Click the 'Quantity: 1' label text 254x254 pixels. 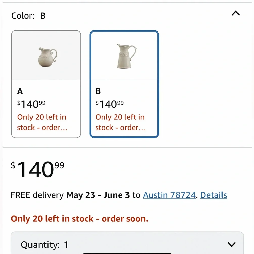(x=44, y=245)
